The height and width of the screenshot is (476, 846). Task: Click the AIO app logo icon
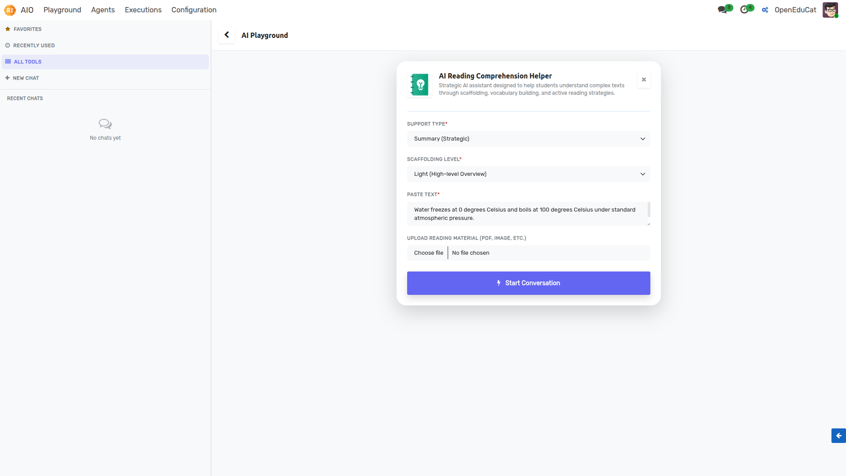pyautogui.click(x=10, y=10)
